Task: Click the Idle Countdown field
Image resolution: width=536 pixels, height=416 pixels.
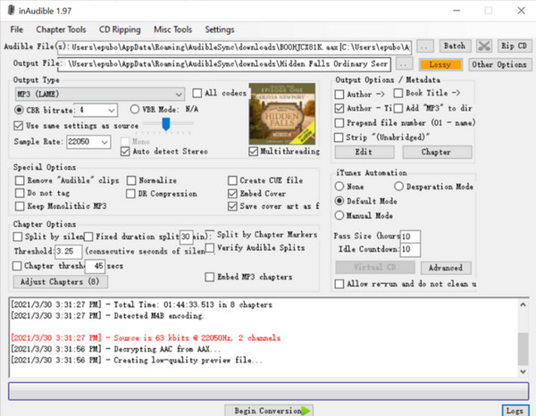Action: click(x=410, y=249)
